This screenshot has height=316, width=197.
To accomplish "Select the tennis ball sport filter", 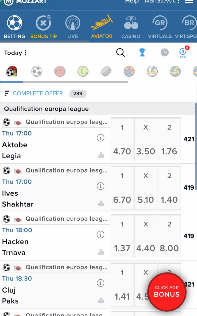I will pos(83,71).
